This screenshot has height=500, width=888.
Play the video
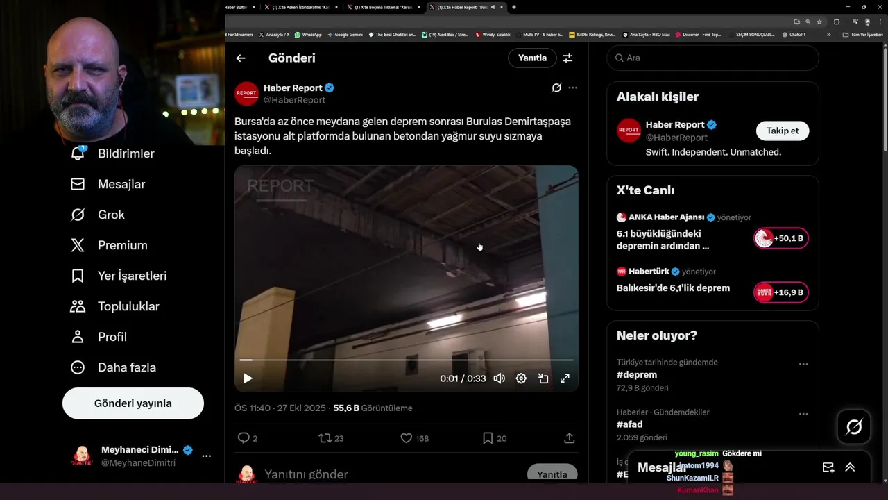click(x=248, y=378)
